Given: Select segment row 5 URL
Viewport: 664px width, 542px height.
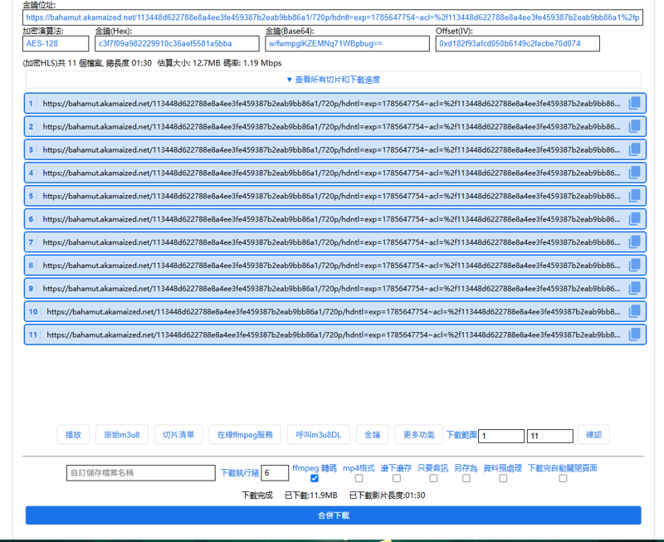Looking at the screenshot, I should pyautogui.click(x=331, y=196).
